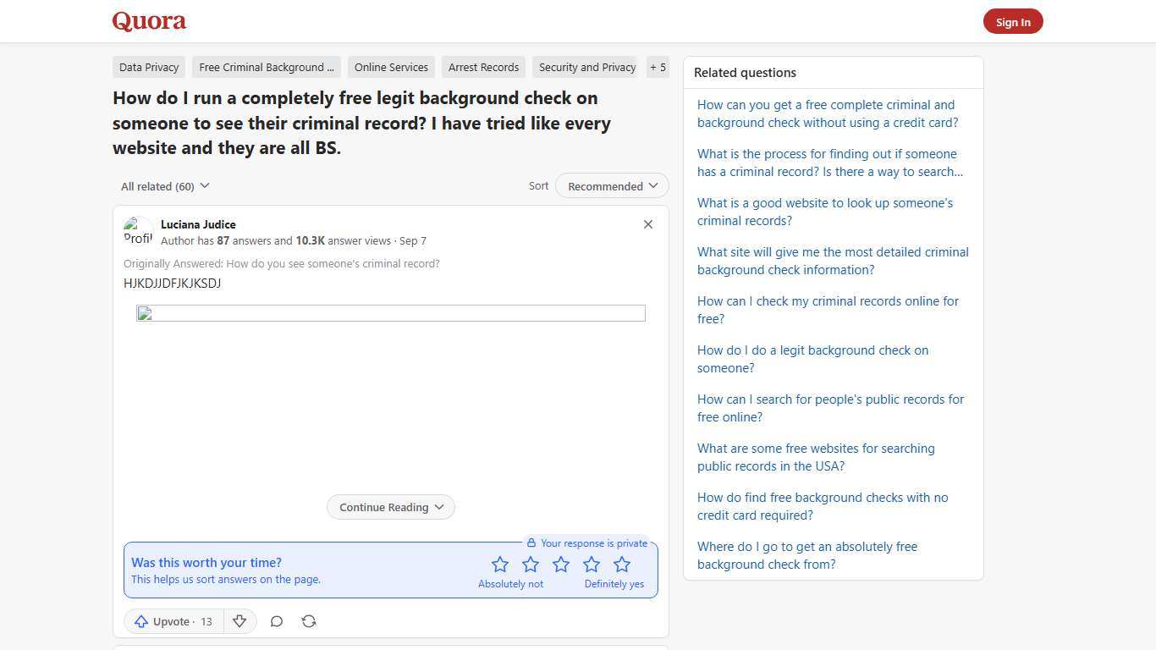Repost Luciana Judice's answer
This screenshot has width=1156, height=650.
[309, 621]
